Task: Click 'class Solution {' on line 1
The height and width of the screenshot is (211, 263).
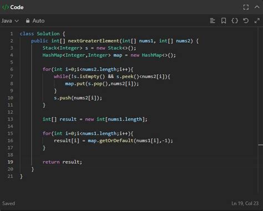Action: (x=43, y=34)
